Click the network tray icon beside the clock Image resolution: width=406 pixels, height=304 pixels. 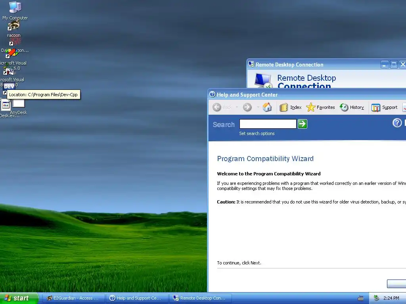[377, 298]
